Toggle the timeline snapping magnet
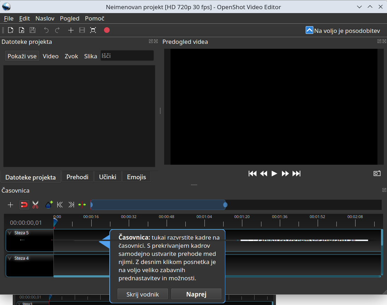The image size is (387, 305). (24, 205)
